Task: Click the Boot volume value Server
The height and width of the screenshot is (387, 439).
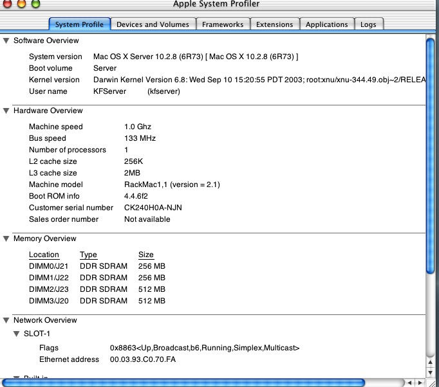Action: (105, 68)
